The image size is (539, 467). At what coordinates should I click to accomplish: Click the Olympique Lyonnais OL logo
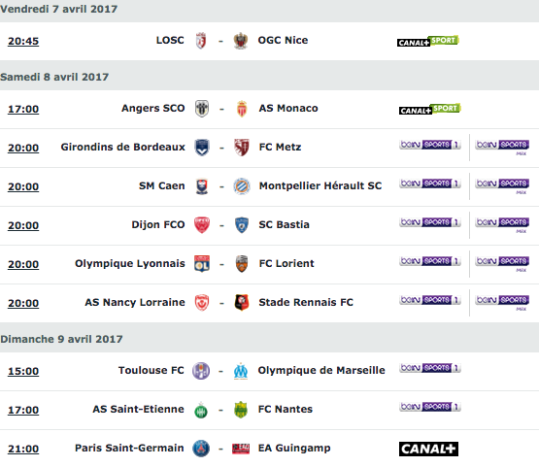[202, 263]
